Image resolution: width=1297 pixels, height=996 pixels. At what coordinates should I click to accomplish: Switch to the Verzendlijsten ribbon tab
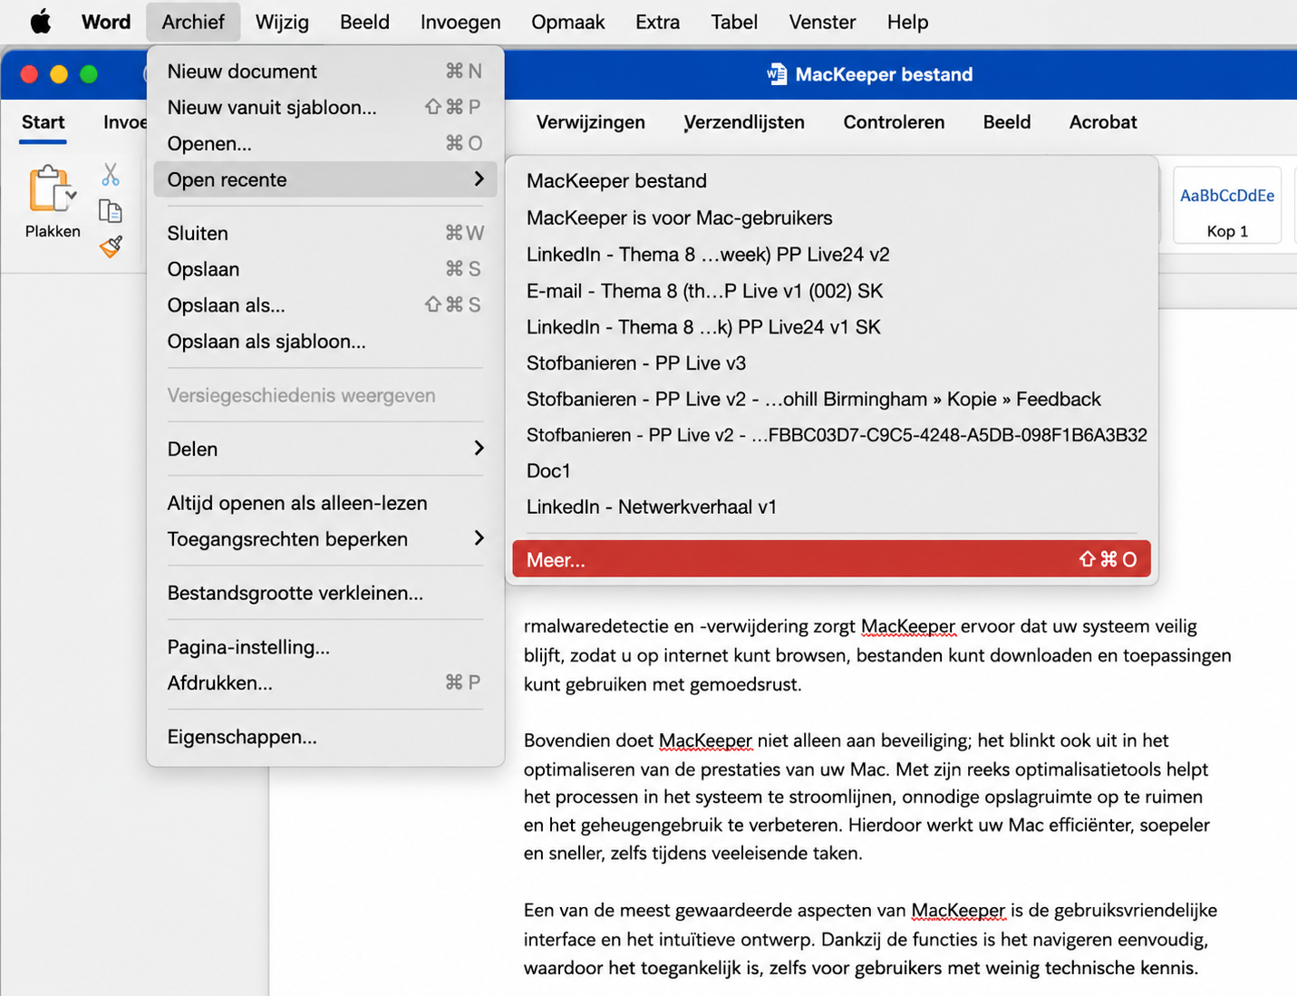pos(744,122)
